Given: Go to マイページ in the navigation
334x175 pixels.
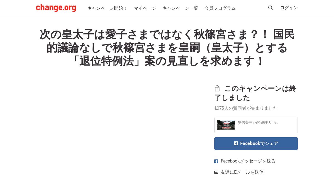Looking at the screenshot, I should (145, 8).
